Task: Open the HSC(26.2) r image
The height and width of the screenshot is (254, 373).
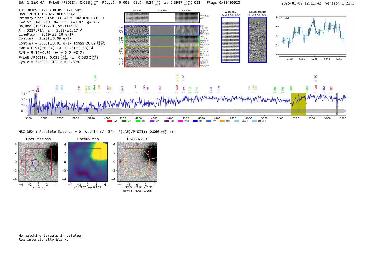Action: click(x=137, y=162)
